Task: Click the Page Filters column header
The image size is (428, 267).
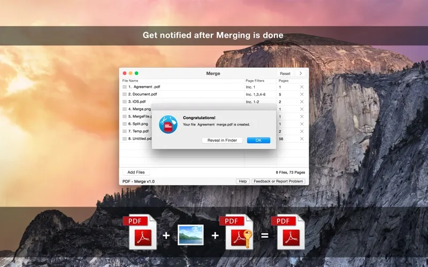Action: [255, 81]
